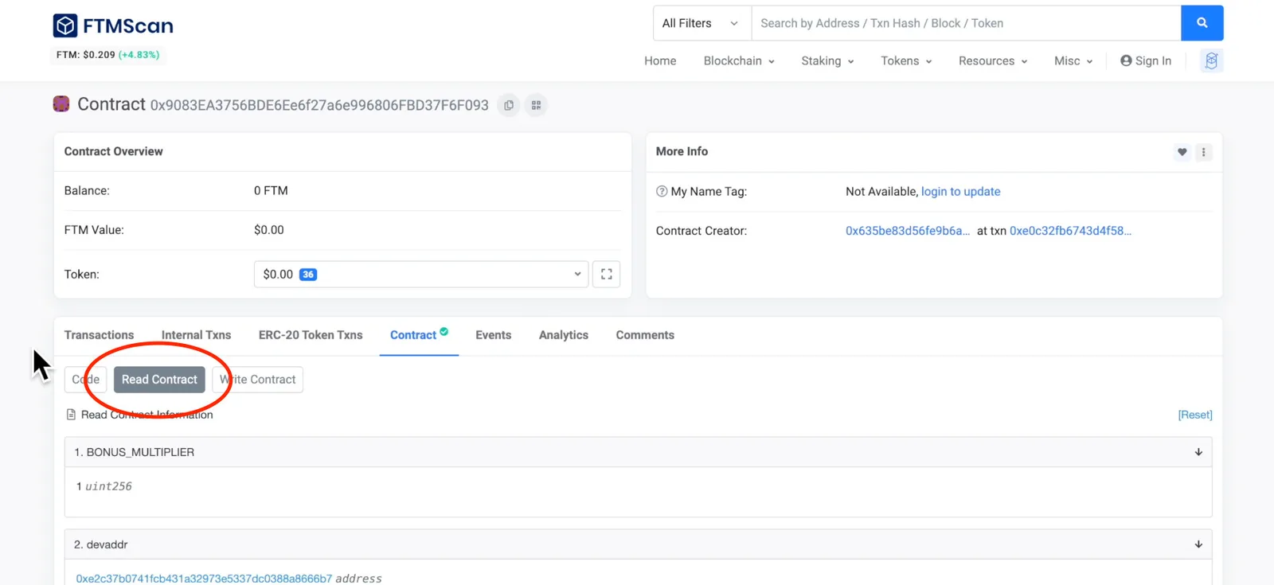
Task: Open the Analytics tab
Action: tap(564, 336)
